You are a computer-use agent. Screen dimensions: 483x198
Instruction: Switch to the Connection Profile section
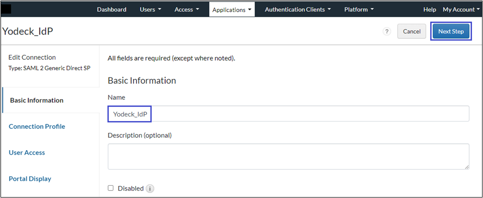[x=37, y=126]
